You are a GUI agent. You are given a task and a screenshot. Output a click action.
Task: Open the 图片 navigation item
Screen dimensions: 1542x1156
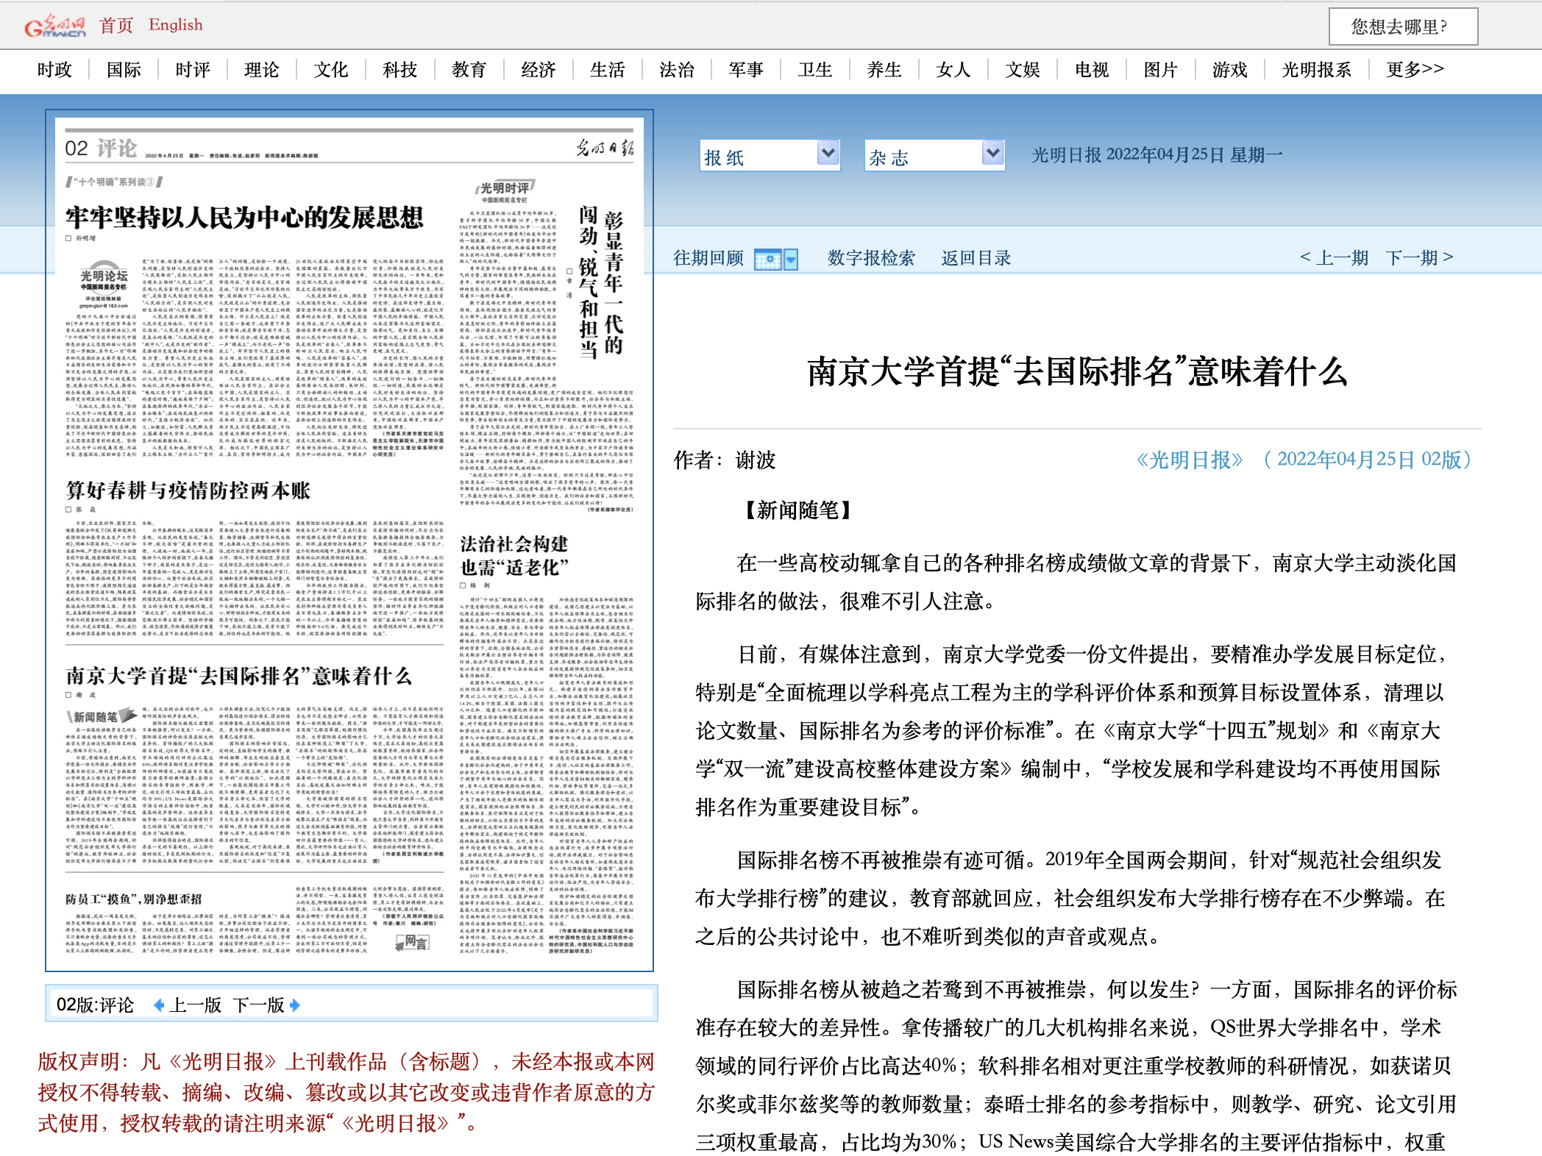pyautogui.click(x=1161, y=70)
